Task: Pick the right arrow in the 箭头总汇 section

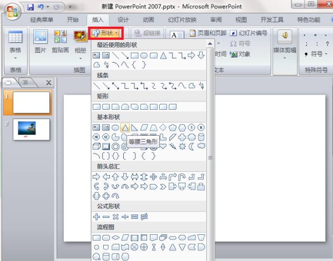Action: 97,177
